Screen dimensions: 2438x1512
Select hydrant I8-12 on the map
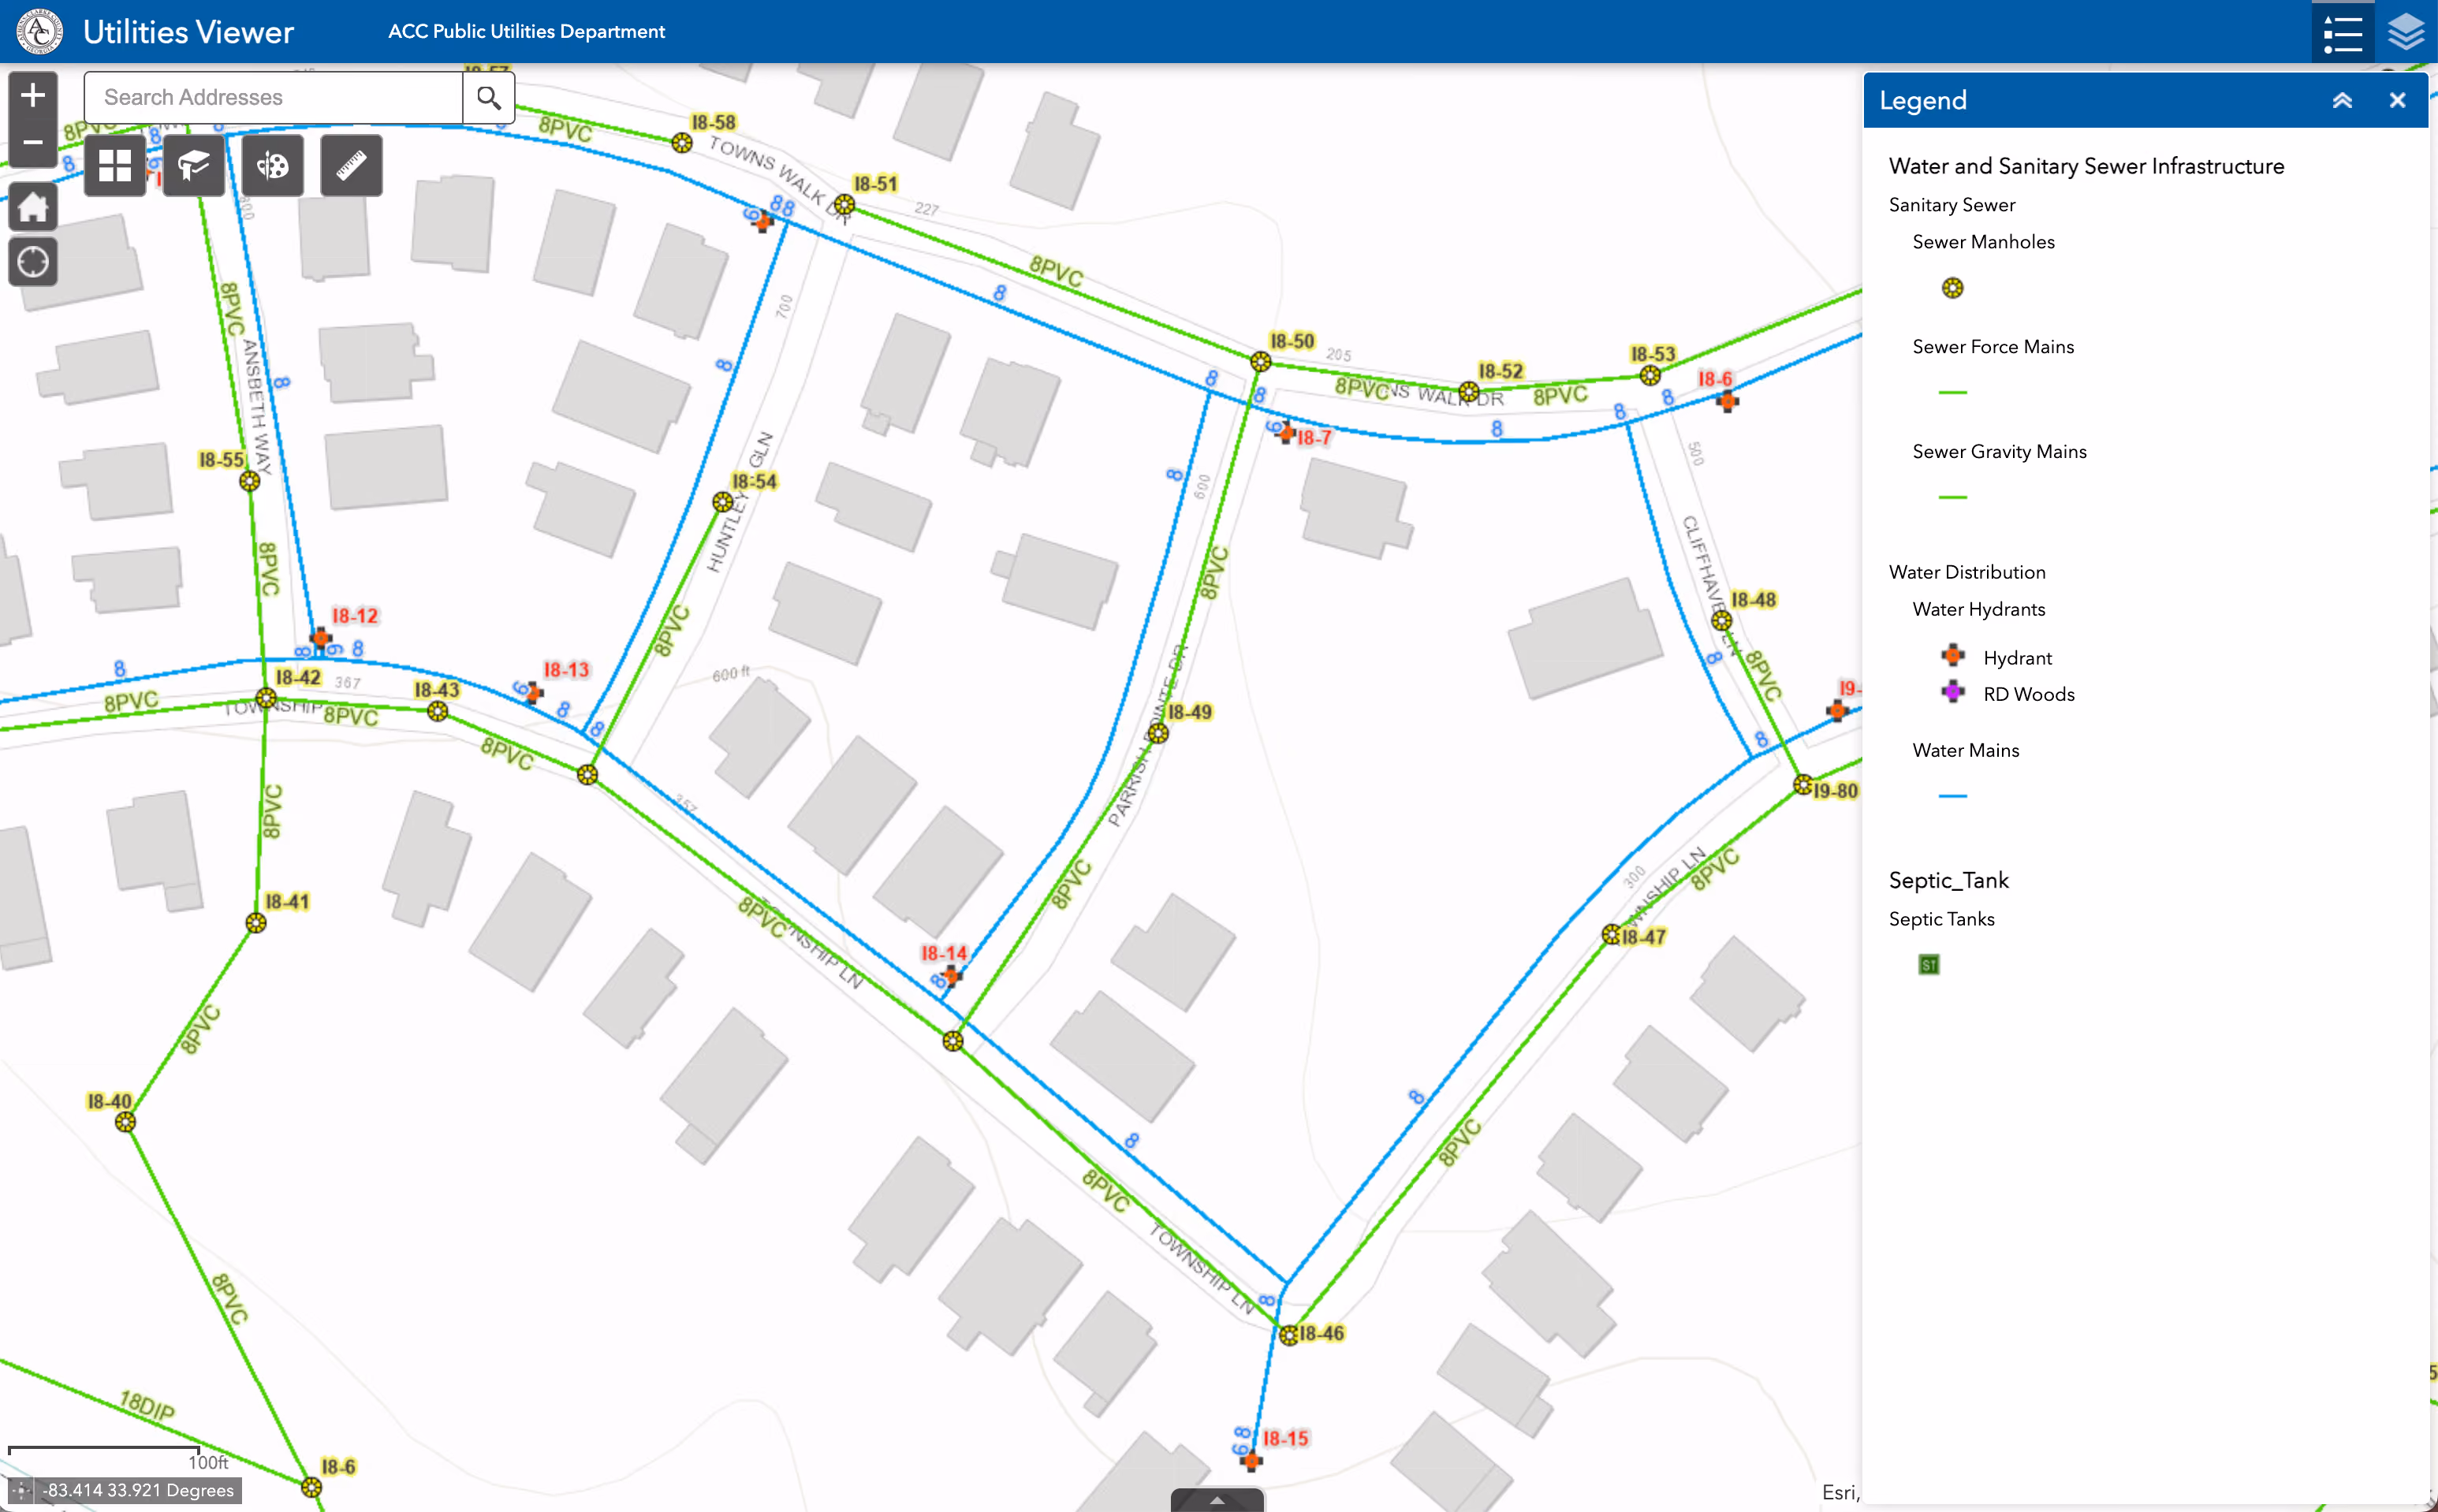click(320, 637)
